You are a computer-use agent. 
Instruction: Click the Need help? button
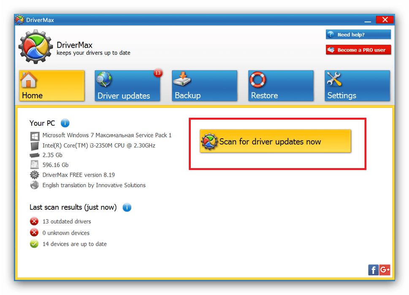point(358,35)
